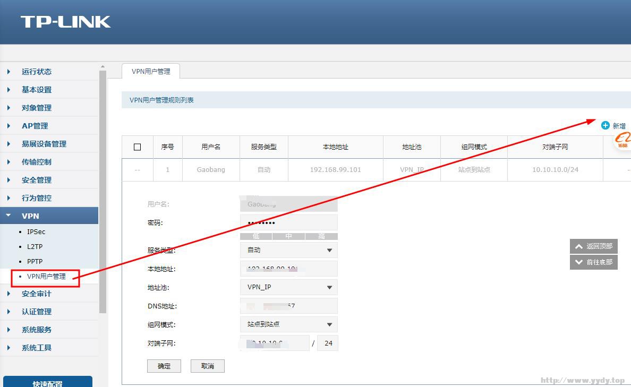Click the 1688 orange floating icon
631x387 pixels.
pos(623,141)
